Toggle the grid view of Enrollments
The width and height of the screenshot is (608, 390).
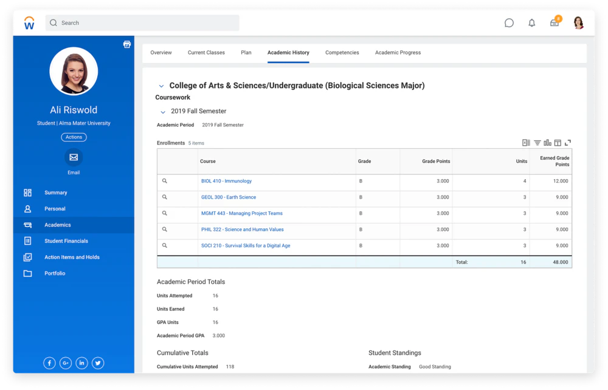tap(558, 142)
